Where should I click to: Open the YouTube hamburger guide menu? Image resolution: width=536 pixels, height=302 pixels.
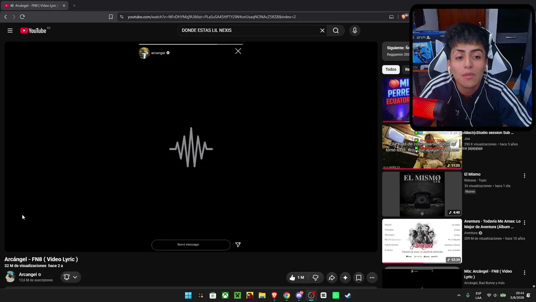pos(10,30)
